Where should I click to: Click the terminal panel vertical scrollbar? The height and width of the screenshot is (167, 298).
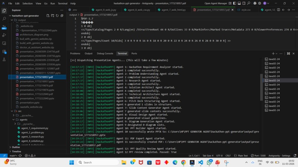(x=261, y=87)
